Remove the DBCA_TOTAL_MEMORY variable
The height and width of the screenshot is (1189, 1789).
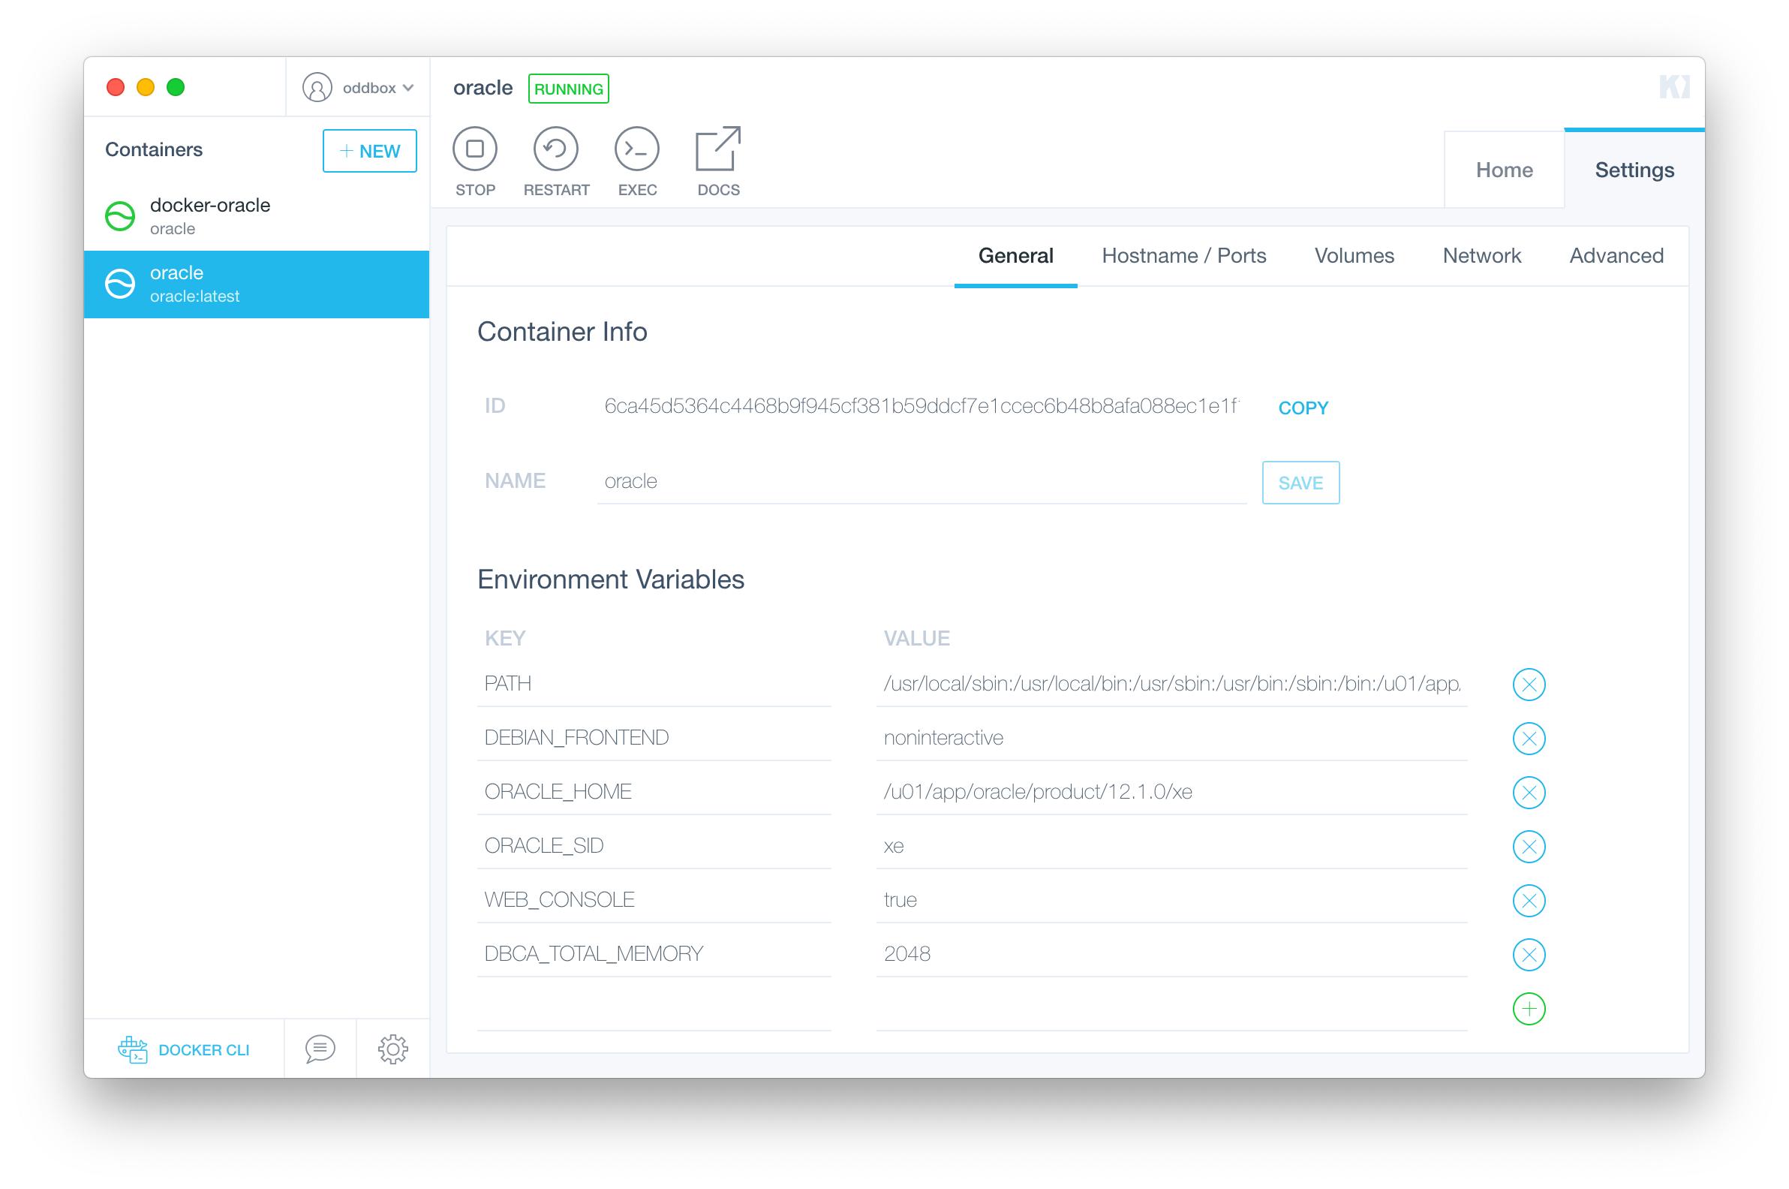1529,955
